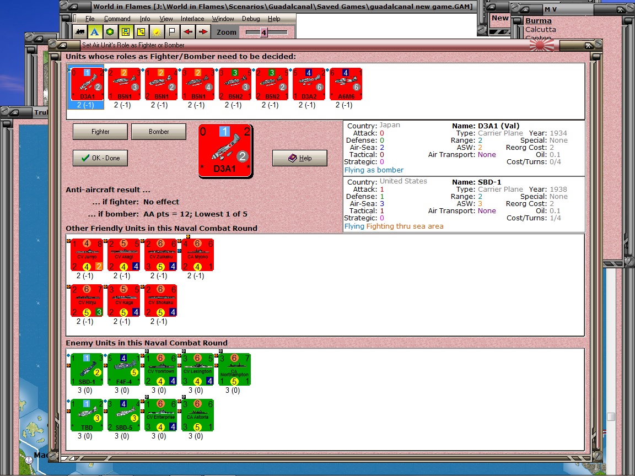Confirm with the OK - Done button
The image size is (635, 476).
[100, 158]
